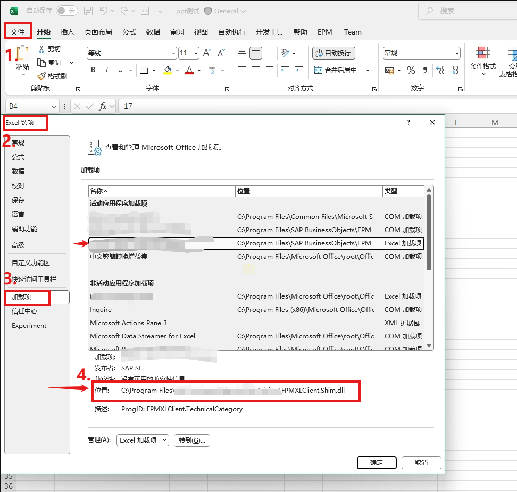Viewport: 517px width, 492px height.
Task: Select top align icon
Action: 242,53
